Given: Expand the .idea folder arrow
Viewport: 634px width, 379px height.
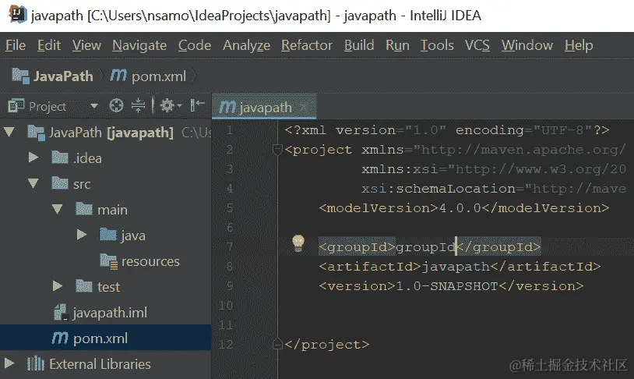Looking at the screenshot, I should click(x=33, y=157).
